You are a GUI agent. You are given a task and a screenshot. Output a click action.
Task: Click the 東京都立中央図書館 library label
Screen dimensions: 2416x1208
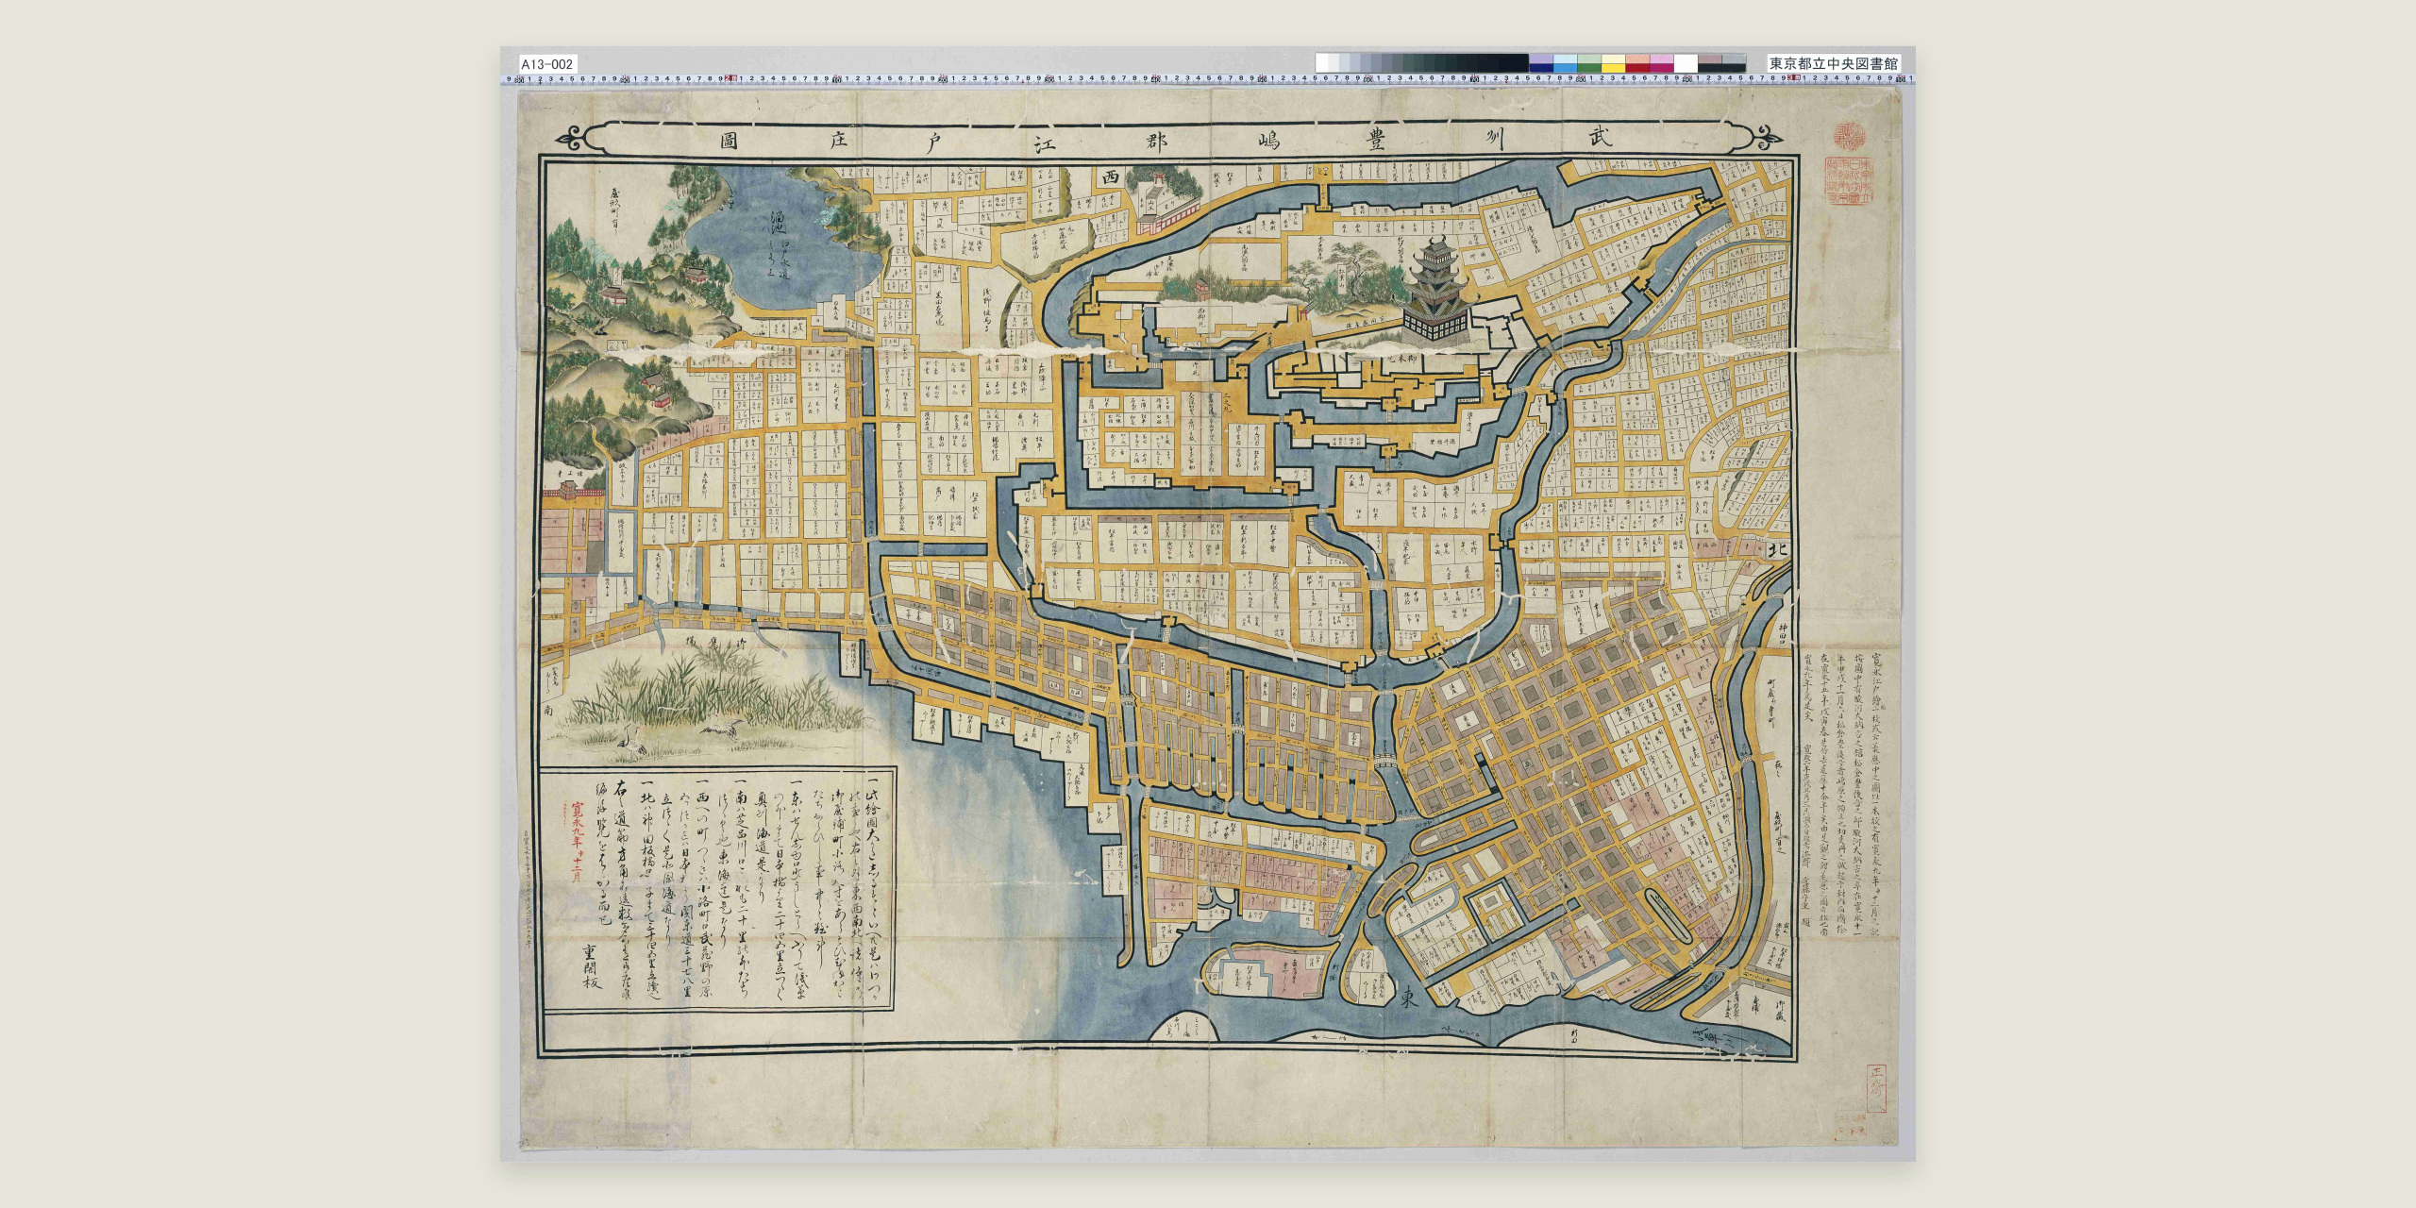[1834, 63]
